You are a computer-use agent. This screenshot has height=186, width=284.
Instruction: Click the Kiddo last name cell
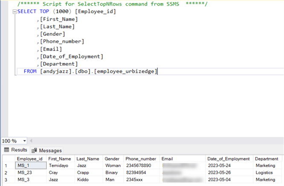pos(89,180)
